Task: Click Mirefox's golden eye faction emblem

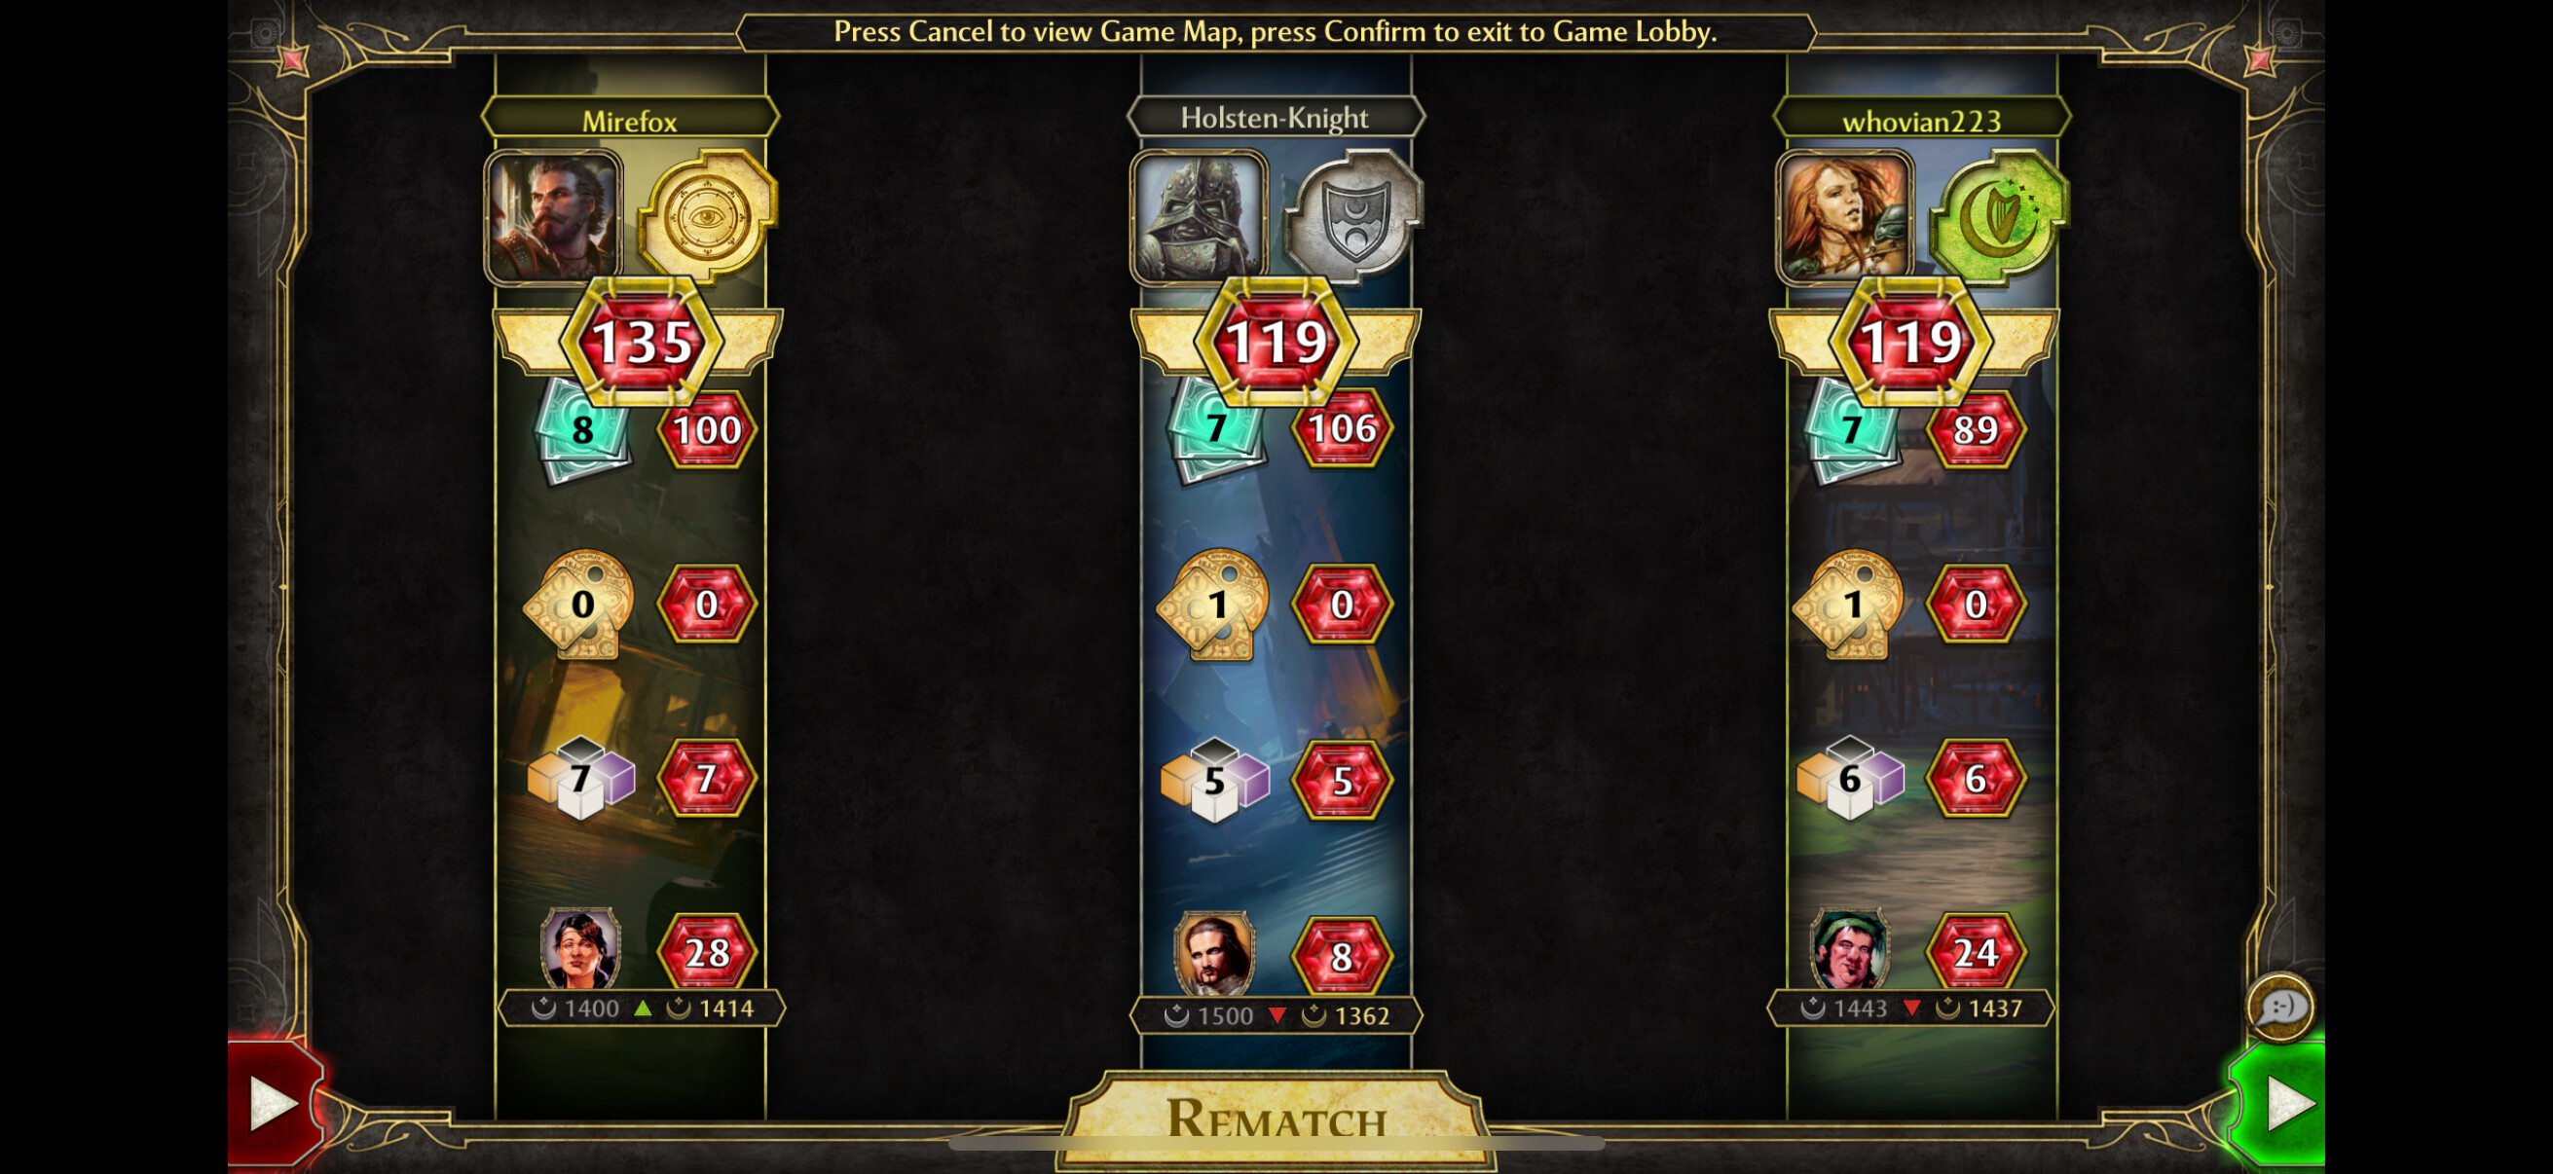Action: (707, 216)
